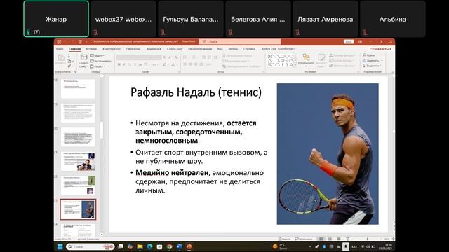Click the Windows taskbar search box
Image resolution: width=449 pixels, height=252 pixels.
(91, 246)
